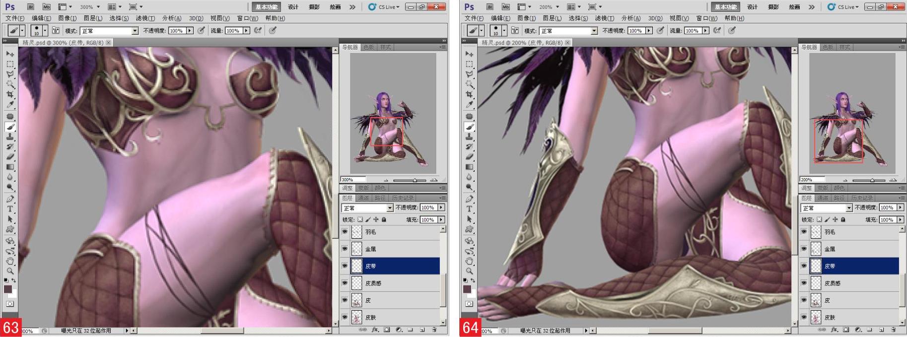
Task: Delete layer with trash icon in right window
Action: pos(894,330)
